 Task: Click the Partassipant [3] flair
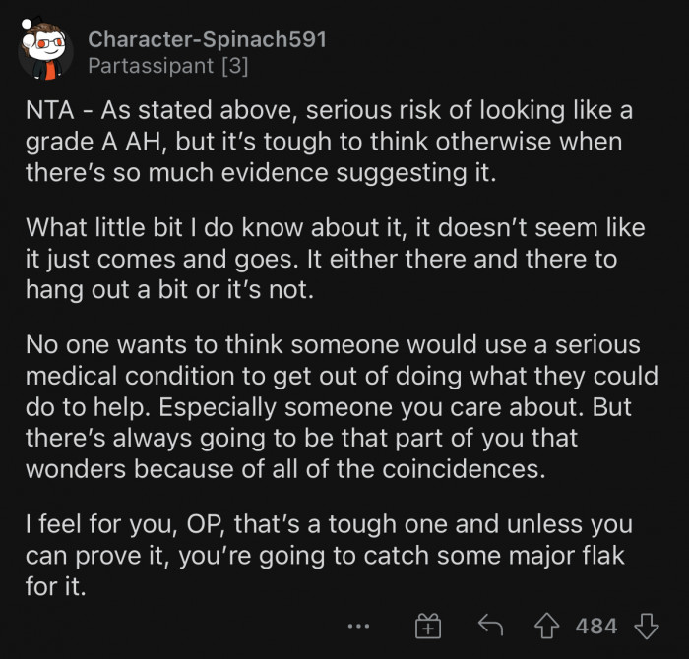167,66
